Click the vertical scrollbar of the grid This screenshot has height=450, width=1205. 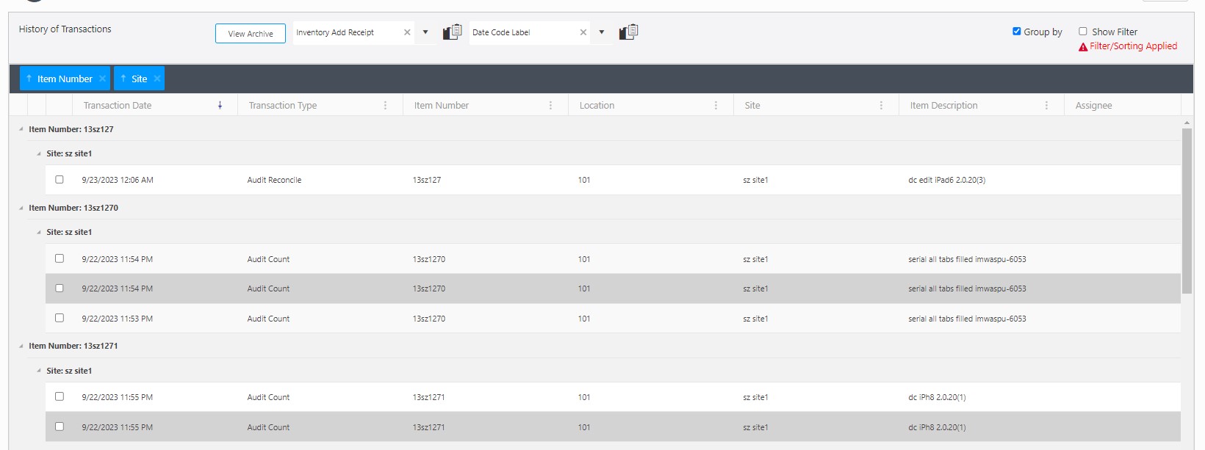tap(1187, 211)
